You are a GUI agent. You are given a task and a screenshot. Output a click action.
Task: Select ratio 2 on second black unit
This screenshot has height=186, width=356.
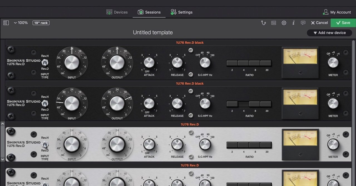[x=232, y=104]
